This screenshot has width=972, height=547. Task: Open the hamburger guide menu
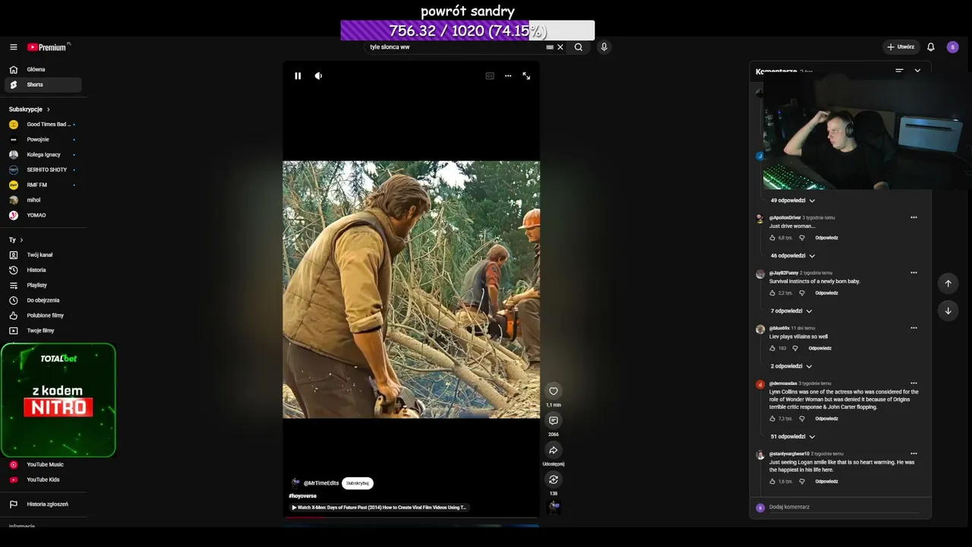point(14,47)
